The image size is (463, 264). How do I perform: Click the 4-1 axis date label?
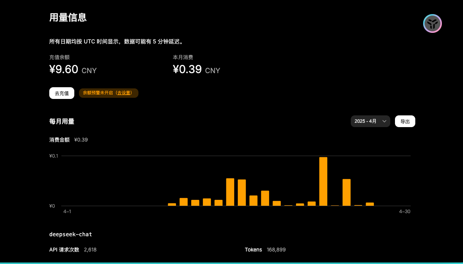pos(67,211)
